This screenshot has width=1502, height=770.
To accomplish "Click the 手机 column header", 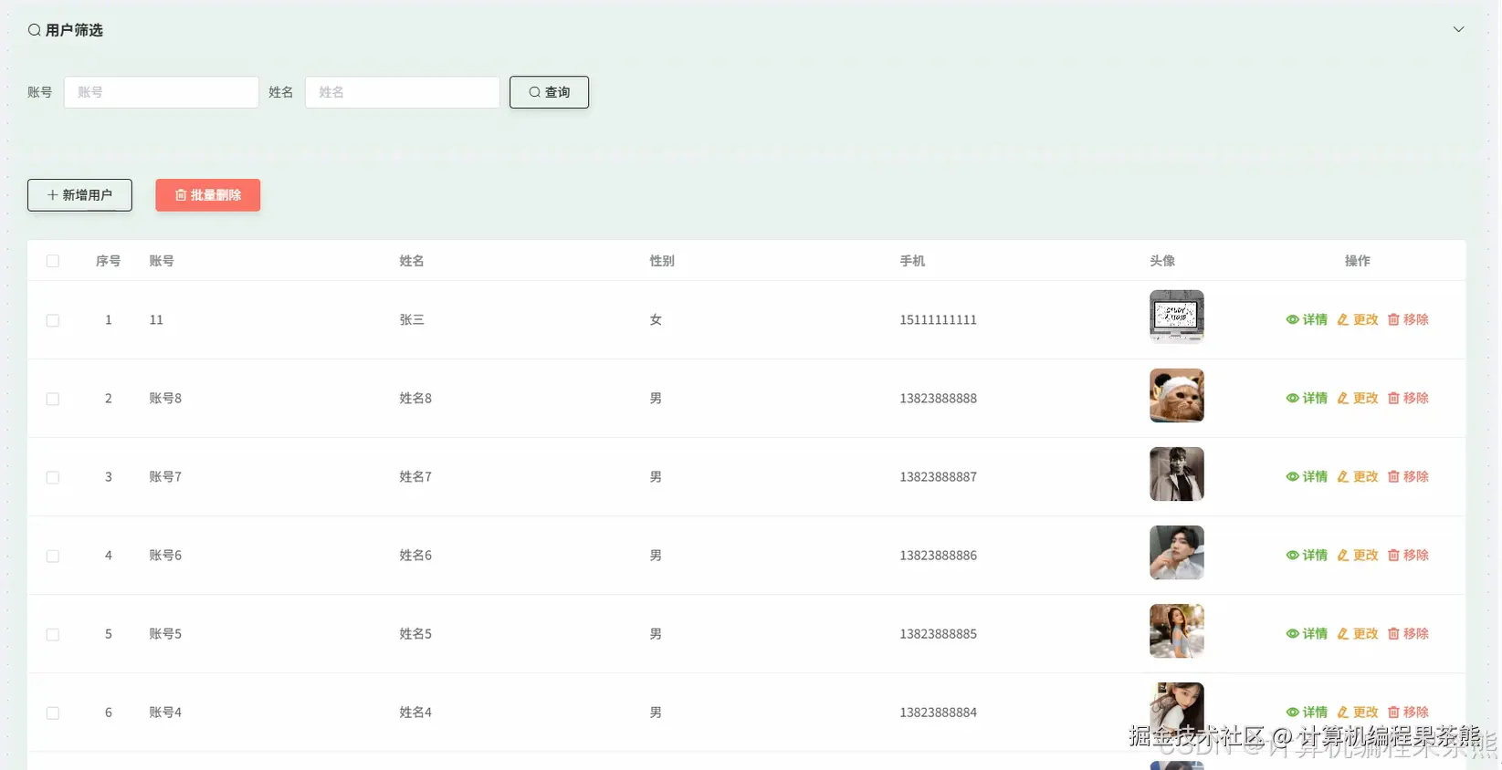I will 912,261.
